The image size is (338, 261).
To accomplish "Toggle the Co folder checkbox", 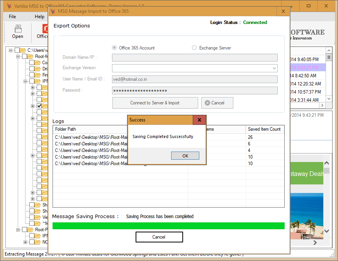I will point(32,63).
